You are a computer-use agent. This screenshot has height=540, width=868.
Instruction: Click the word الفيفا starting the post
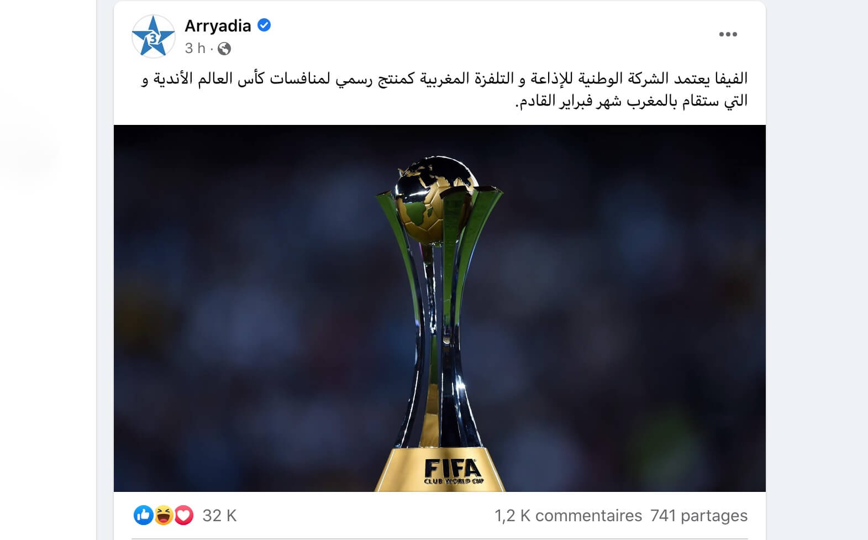731,78
